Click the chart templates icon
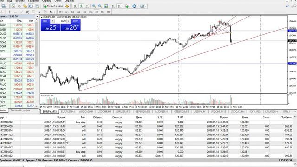The width and height of the screenshot is (297, 167). click(x=142, y=6)
